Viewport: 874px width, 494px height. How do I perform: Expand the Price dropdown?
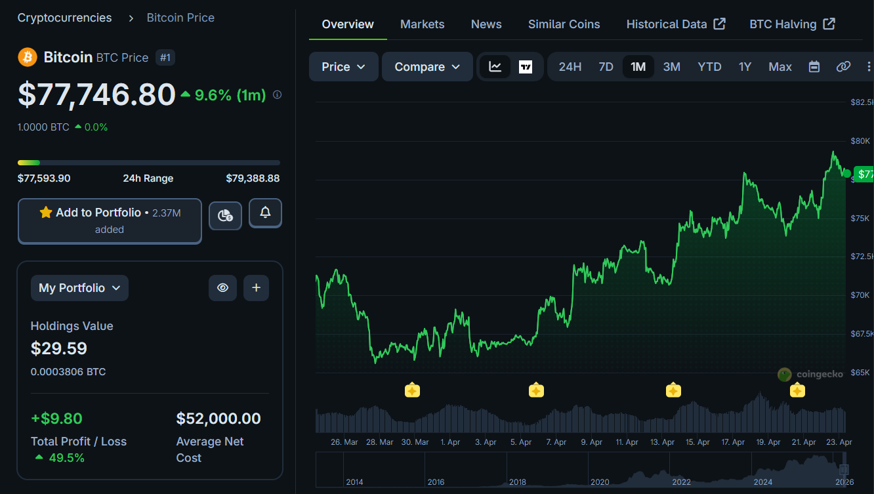pos(343,67)
